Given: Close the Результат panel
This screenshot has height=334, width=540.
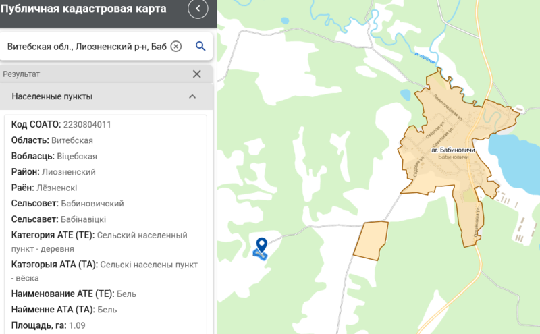Looking at the screenshot, I should tap(196, 74).
